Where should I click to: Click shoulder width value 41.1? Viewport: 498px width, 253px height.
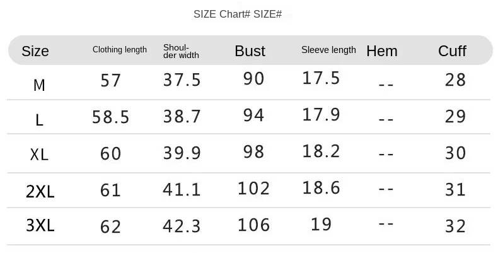tap(182, 190)
